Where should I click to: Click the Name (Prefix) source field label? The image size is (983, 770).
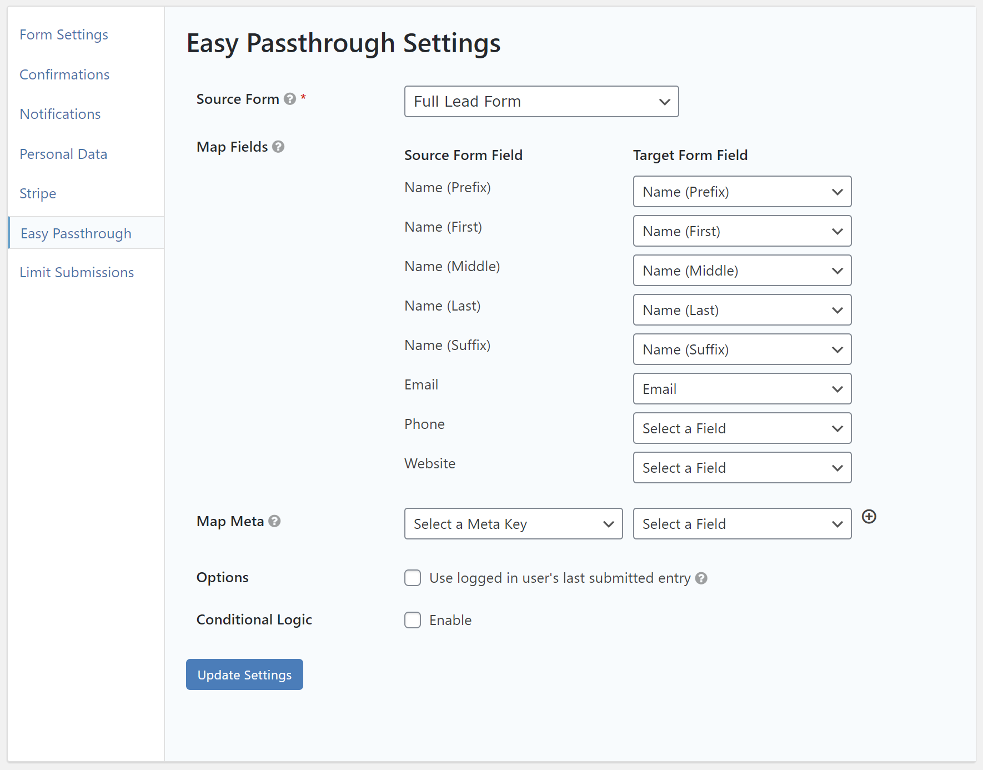448,188
